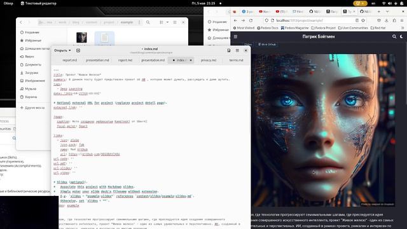This screenshot has height=229, width=407.
Task: Click the Патрик Бэйтмен site title
Action: [x=319, y=37]
